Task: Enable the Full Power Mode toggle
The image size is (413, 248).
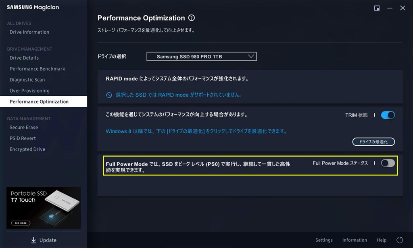Action: click(388, 163)
